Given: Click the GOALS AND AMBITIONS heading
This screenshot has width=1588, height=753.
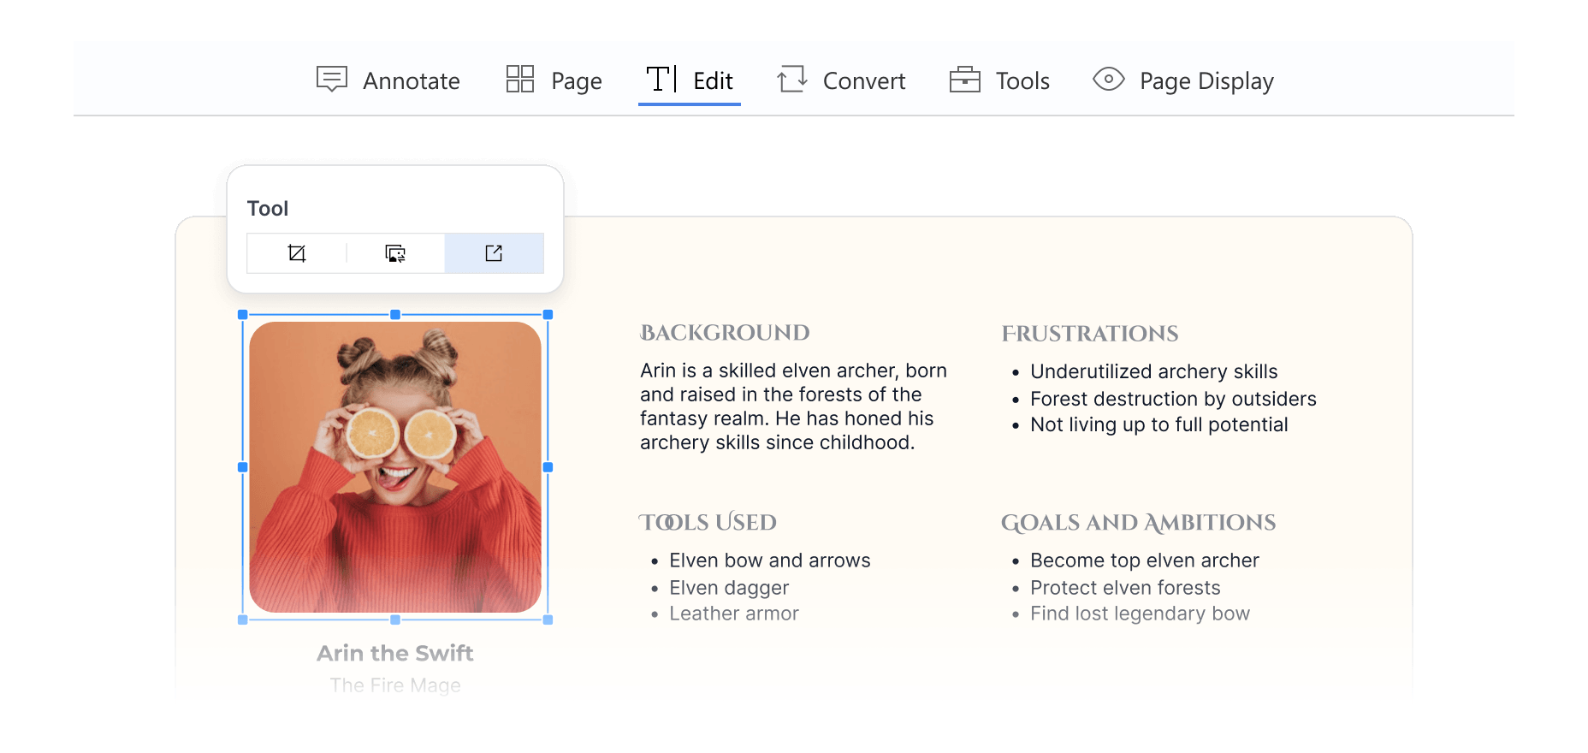Looking at the screenshot, I should 1138,523.
